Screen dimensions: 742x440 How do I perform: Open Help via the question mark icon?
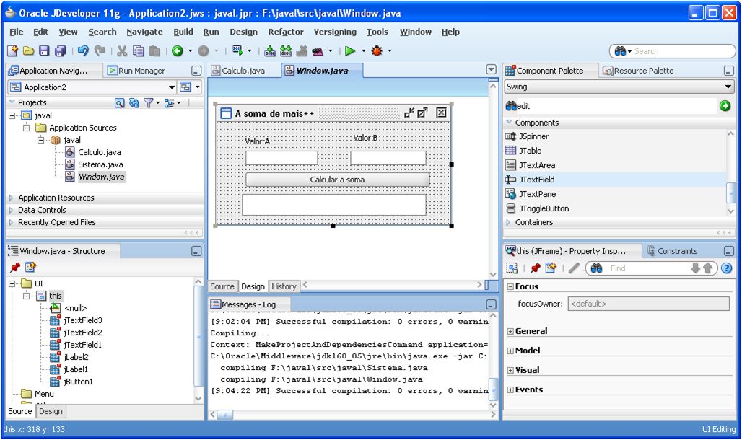[x=726, y=268]
